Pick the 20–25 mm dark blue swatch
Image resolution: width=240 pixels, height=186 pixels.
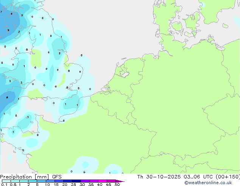coord(67,181)
